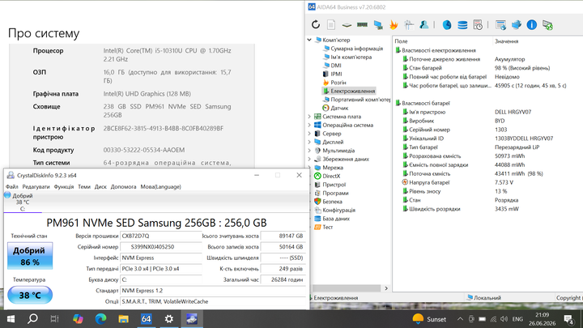Screen dimensions: 583x328
Task: Click the preferences list icon beside the flame
Action: [409, 25]
